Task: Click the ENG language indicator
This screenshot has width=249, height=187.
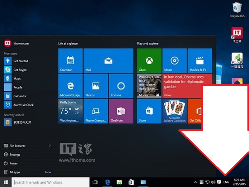Action: tap(226, 182)
